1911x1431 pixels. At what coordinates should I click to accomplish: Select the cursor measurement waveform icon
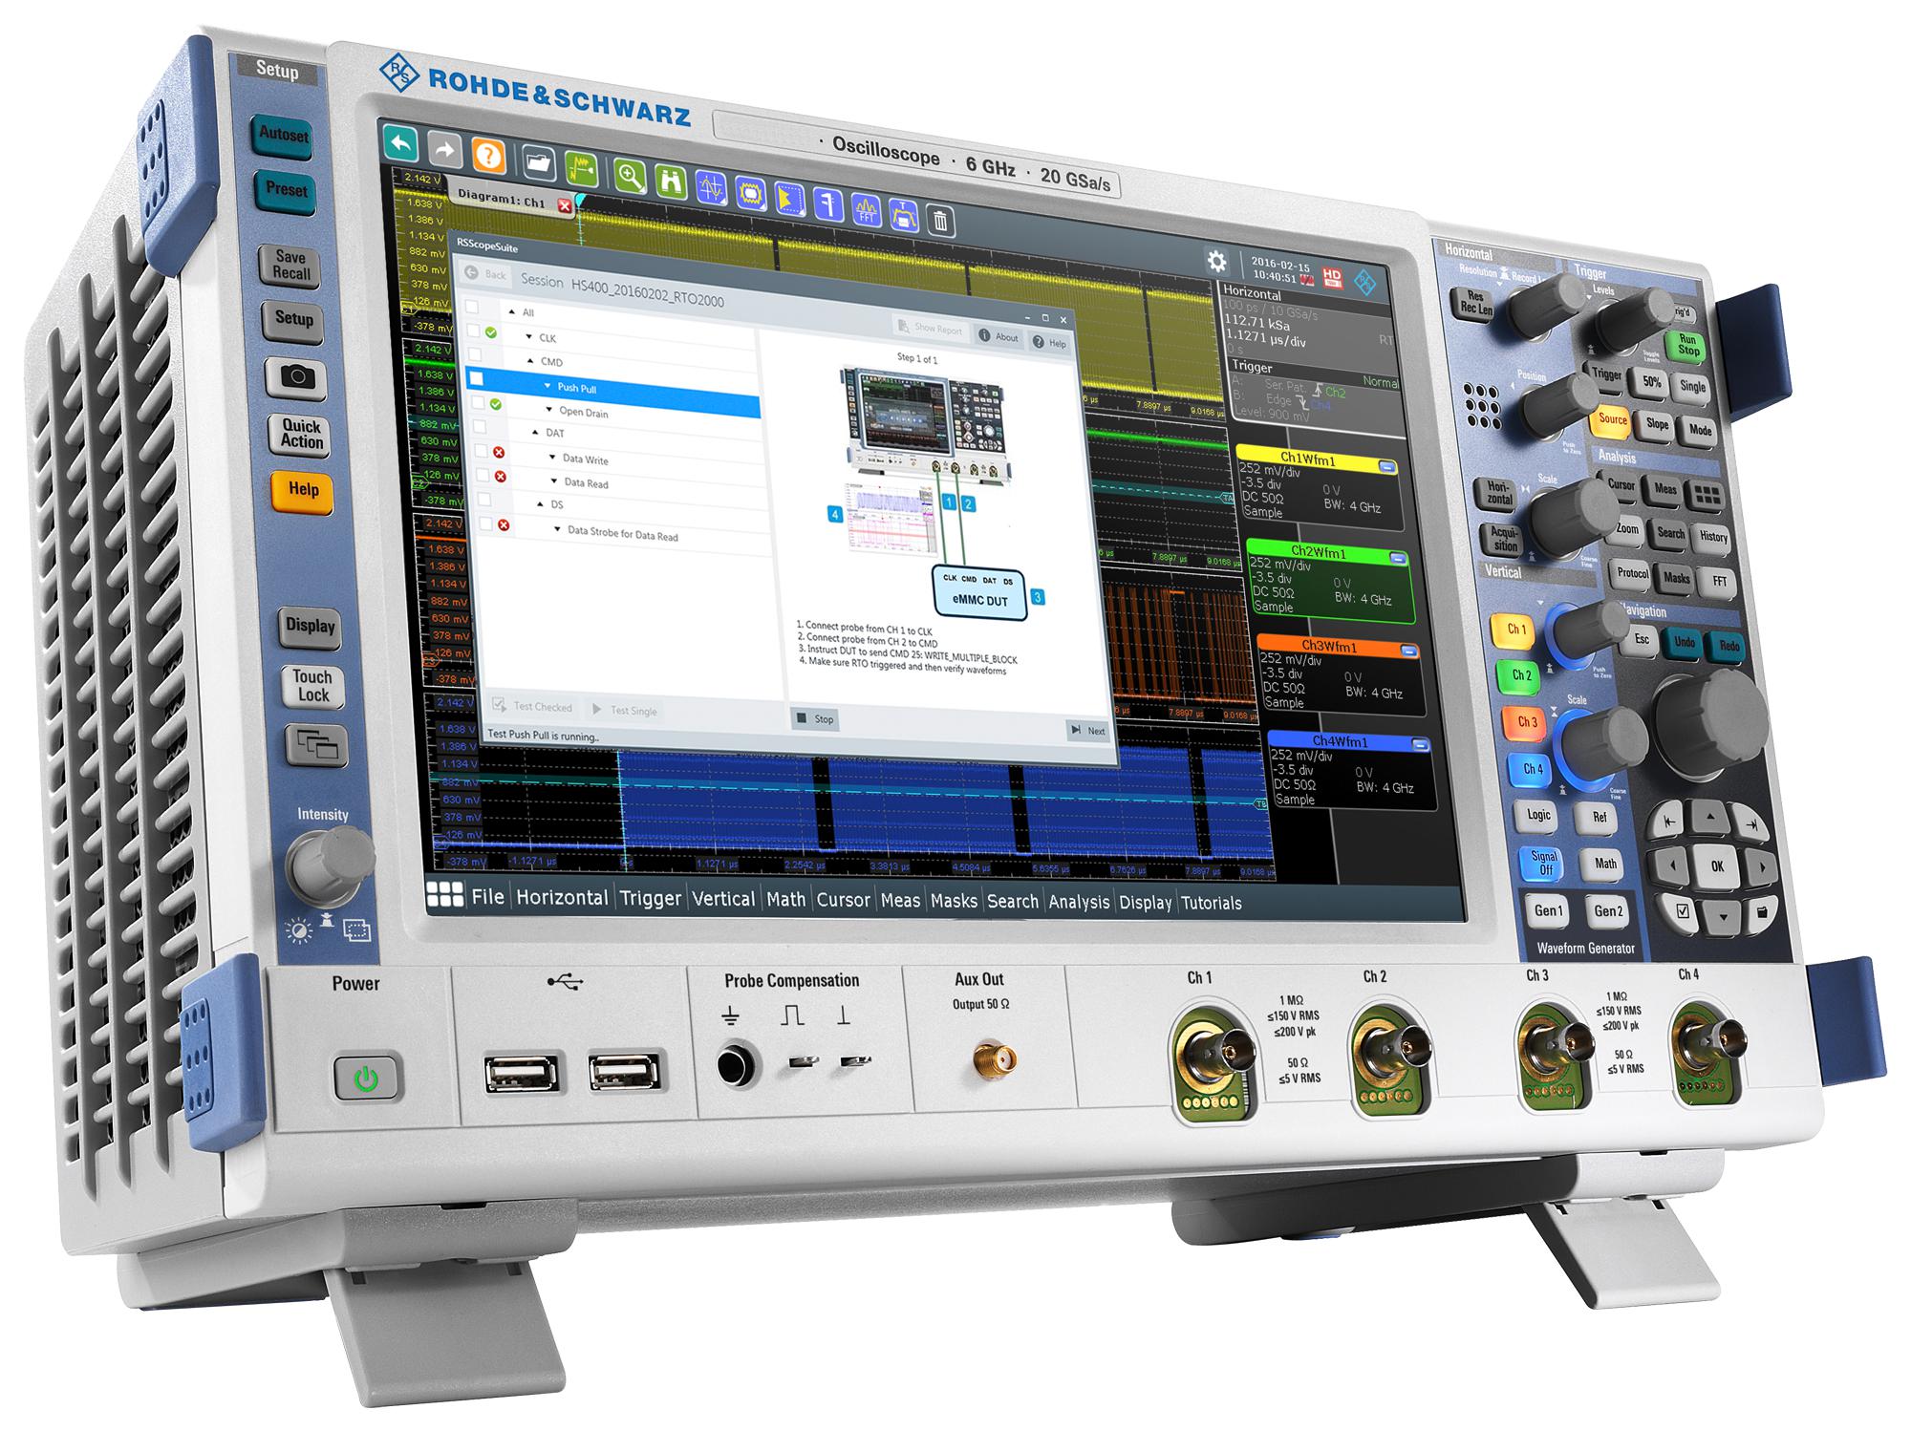tap(711, 186)
